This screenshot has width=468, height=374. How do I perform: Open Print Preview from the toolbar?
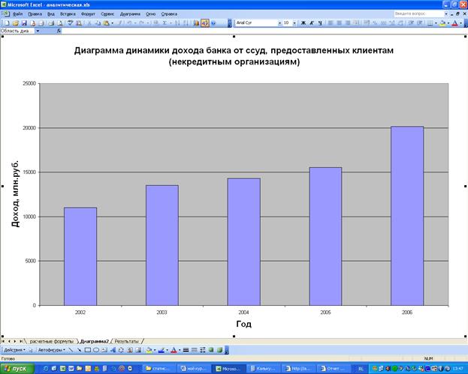60,23
